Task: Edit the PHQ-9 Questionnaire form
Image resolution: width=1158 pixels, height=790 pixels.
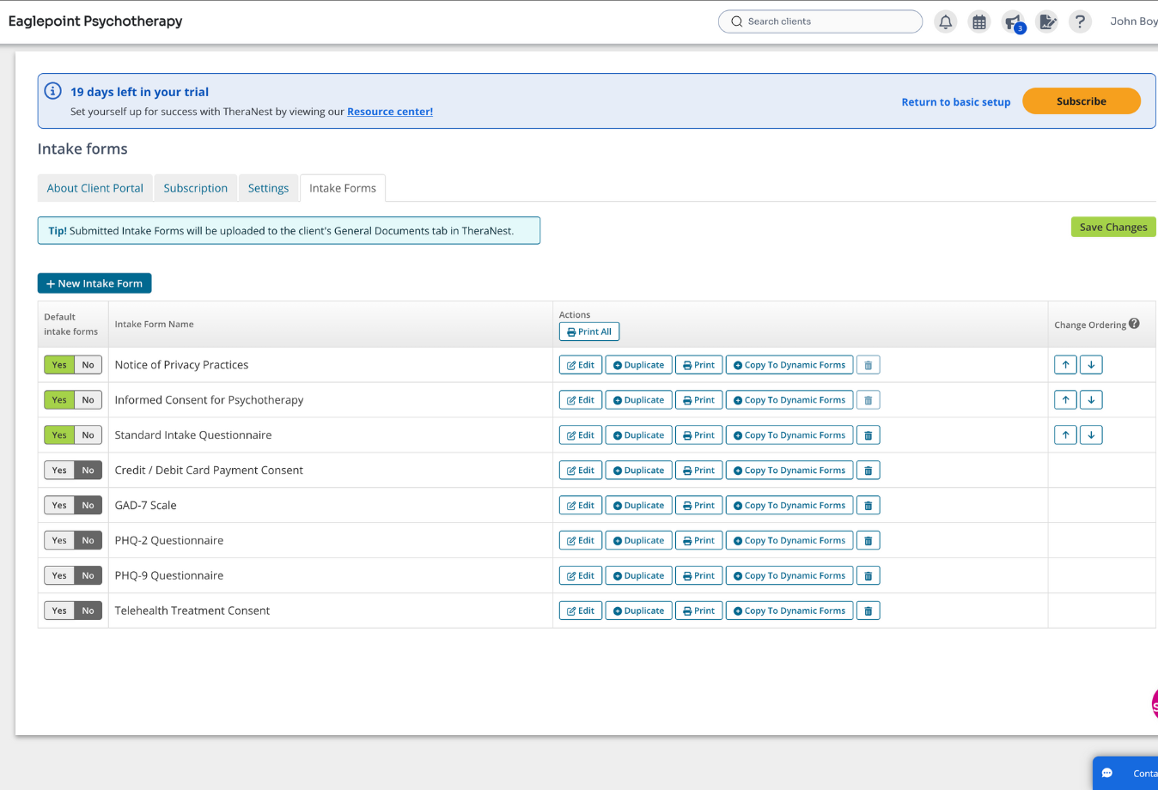Action: click(x=581, y=576)
